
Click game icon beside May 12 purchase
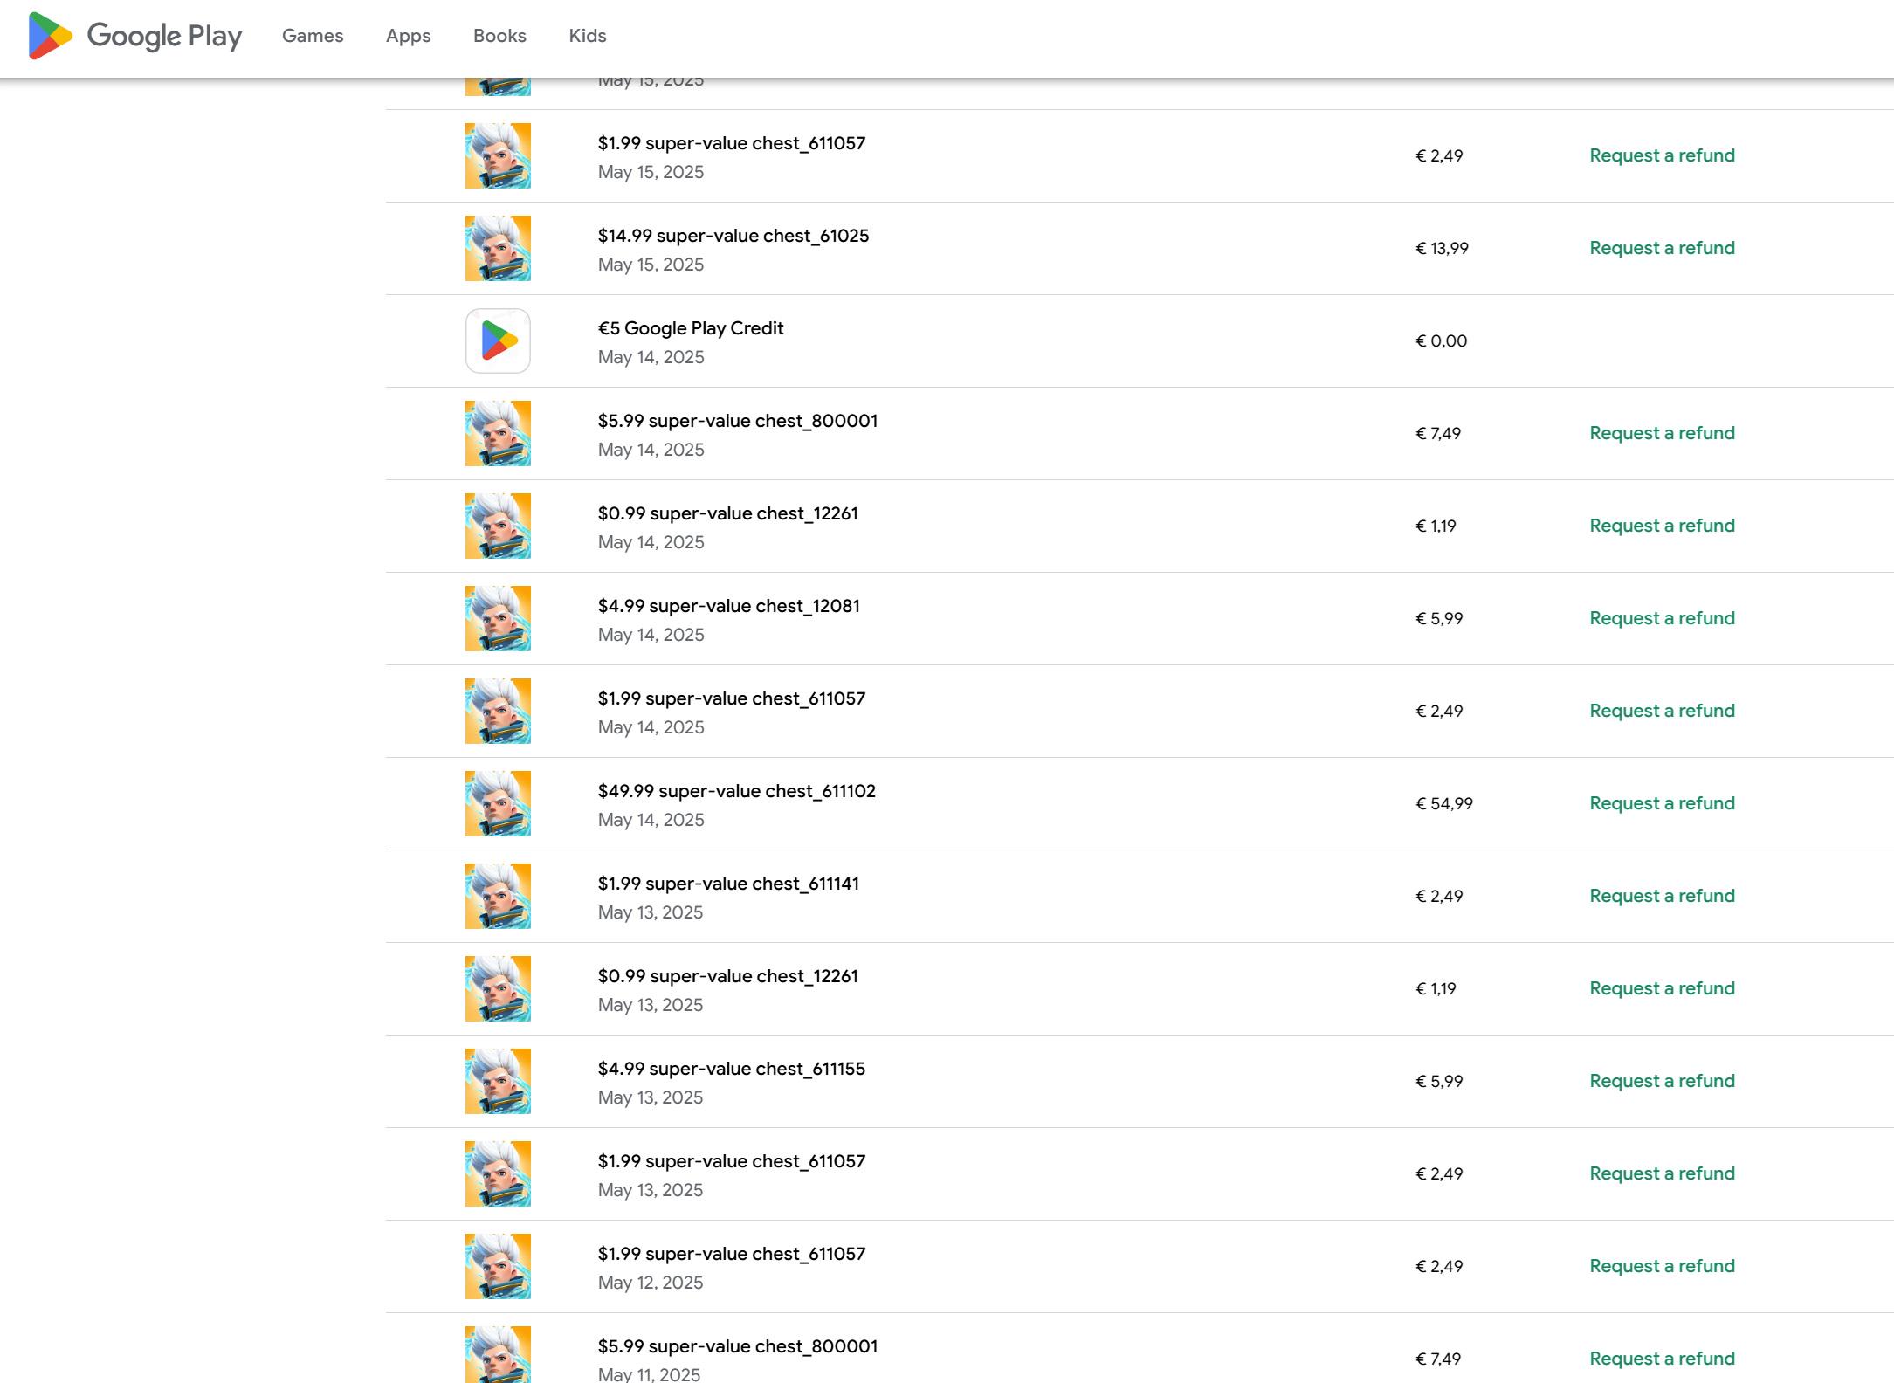click(498, 1266)
